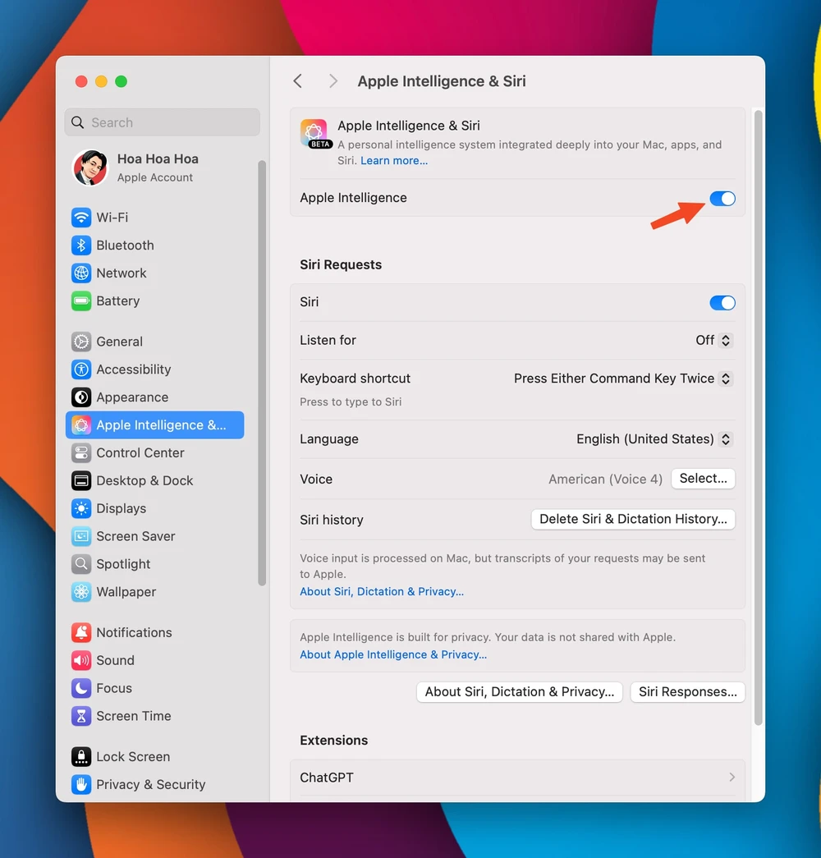
Task: Disable the Apple Intelligence toggle
Action: [722, 198]
